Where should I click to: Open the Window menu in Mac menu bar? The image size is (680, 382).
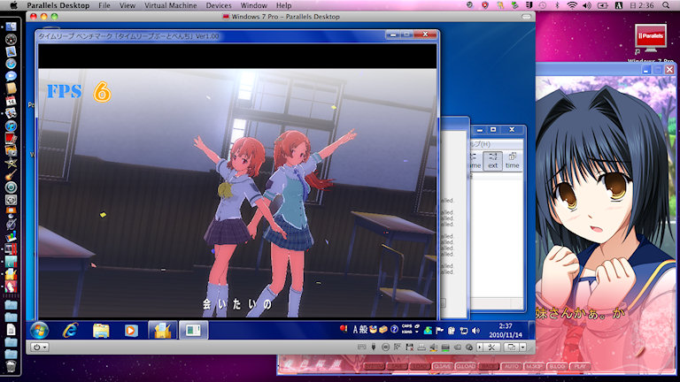click(x=254, y=5)
